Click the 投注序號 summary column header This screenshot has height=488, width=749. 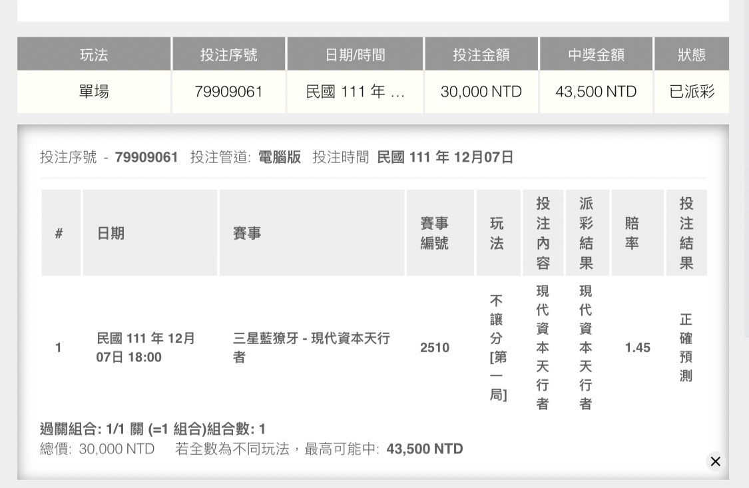pyautogui.click(x=229, y=54)
